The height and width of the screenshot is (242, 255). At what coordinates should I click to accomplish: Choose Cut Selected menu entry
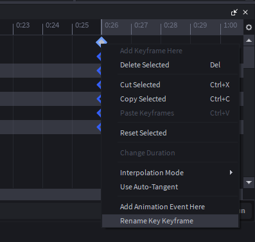(x=170, y=85)
